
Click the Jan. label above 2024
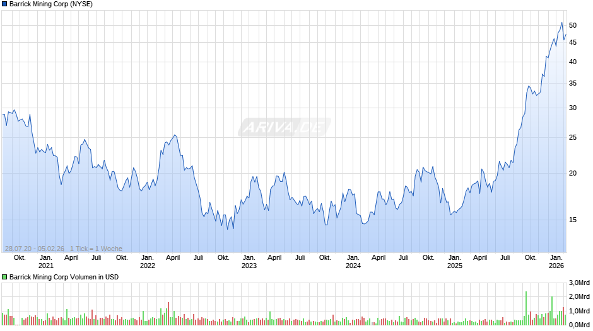click(x=353, y=257)
